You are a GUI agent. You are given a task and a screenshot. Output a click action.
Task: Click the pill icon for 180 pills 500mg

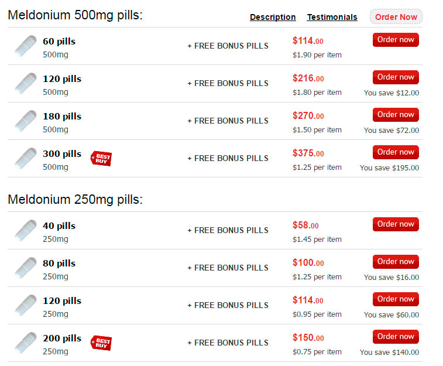(26, 121)
